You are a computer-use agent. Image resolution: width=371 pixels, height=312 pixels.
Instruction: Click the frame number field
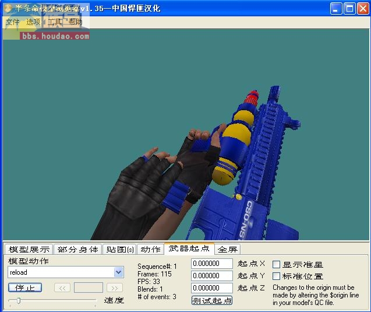coord(89,288)
